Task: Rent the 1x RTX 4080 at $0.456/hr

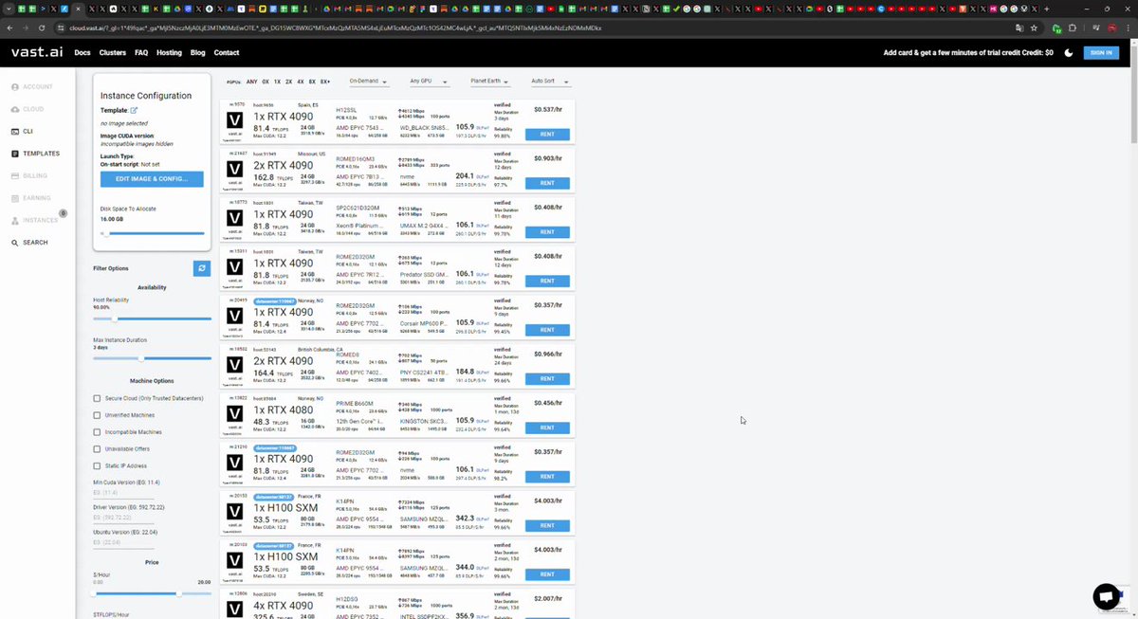Action: pos(547,428)
